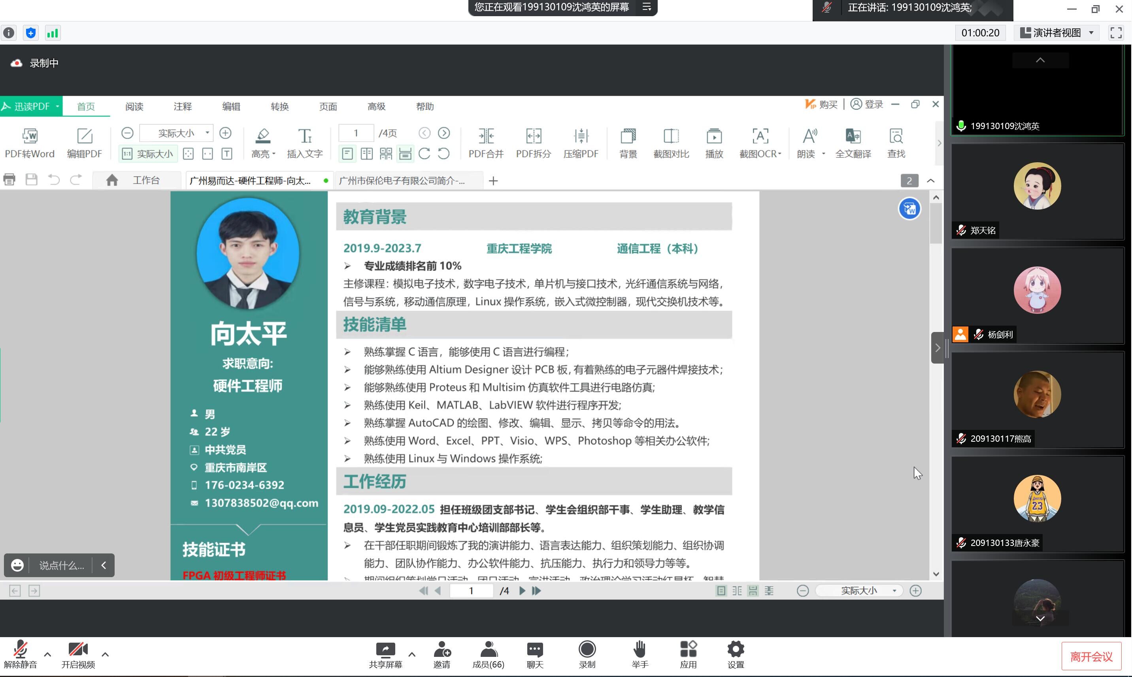Screen dimensions: 1132x677
Task: Open the 全文翻译 translation tool
Action: tap(853, 136)
